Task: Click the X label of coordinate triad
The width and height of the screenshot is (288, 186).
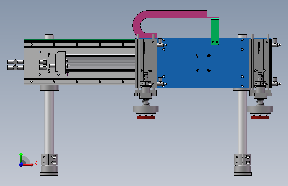Action: click(x=36, y=163)
